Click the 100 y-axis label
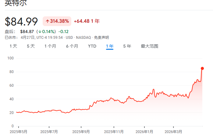 tap(11, 58)
